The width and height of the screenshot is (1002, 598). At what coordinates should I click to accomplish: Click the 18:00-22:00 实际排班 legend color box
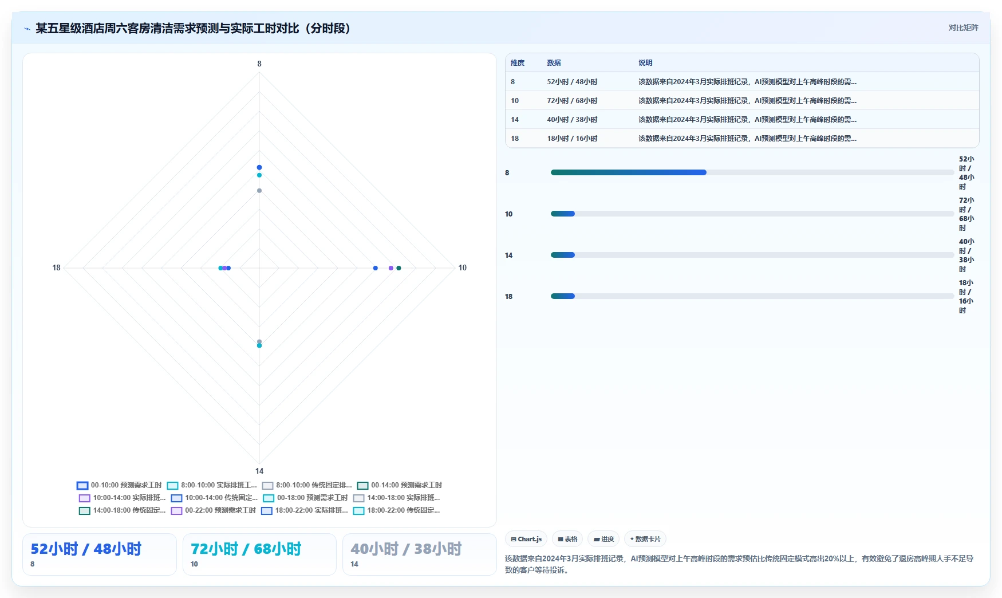[x=267, y=510]
